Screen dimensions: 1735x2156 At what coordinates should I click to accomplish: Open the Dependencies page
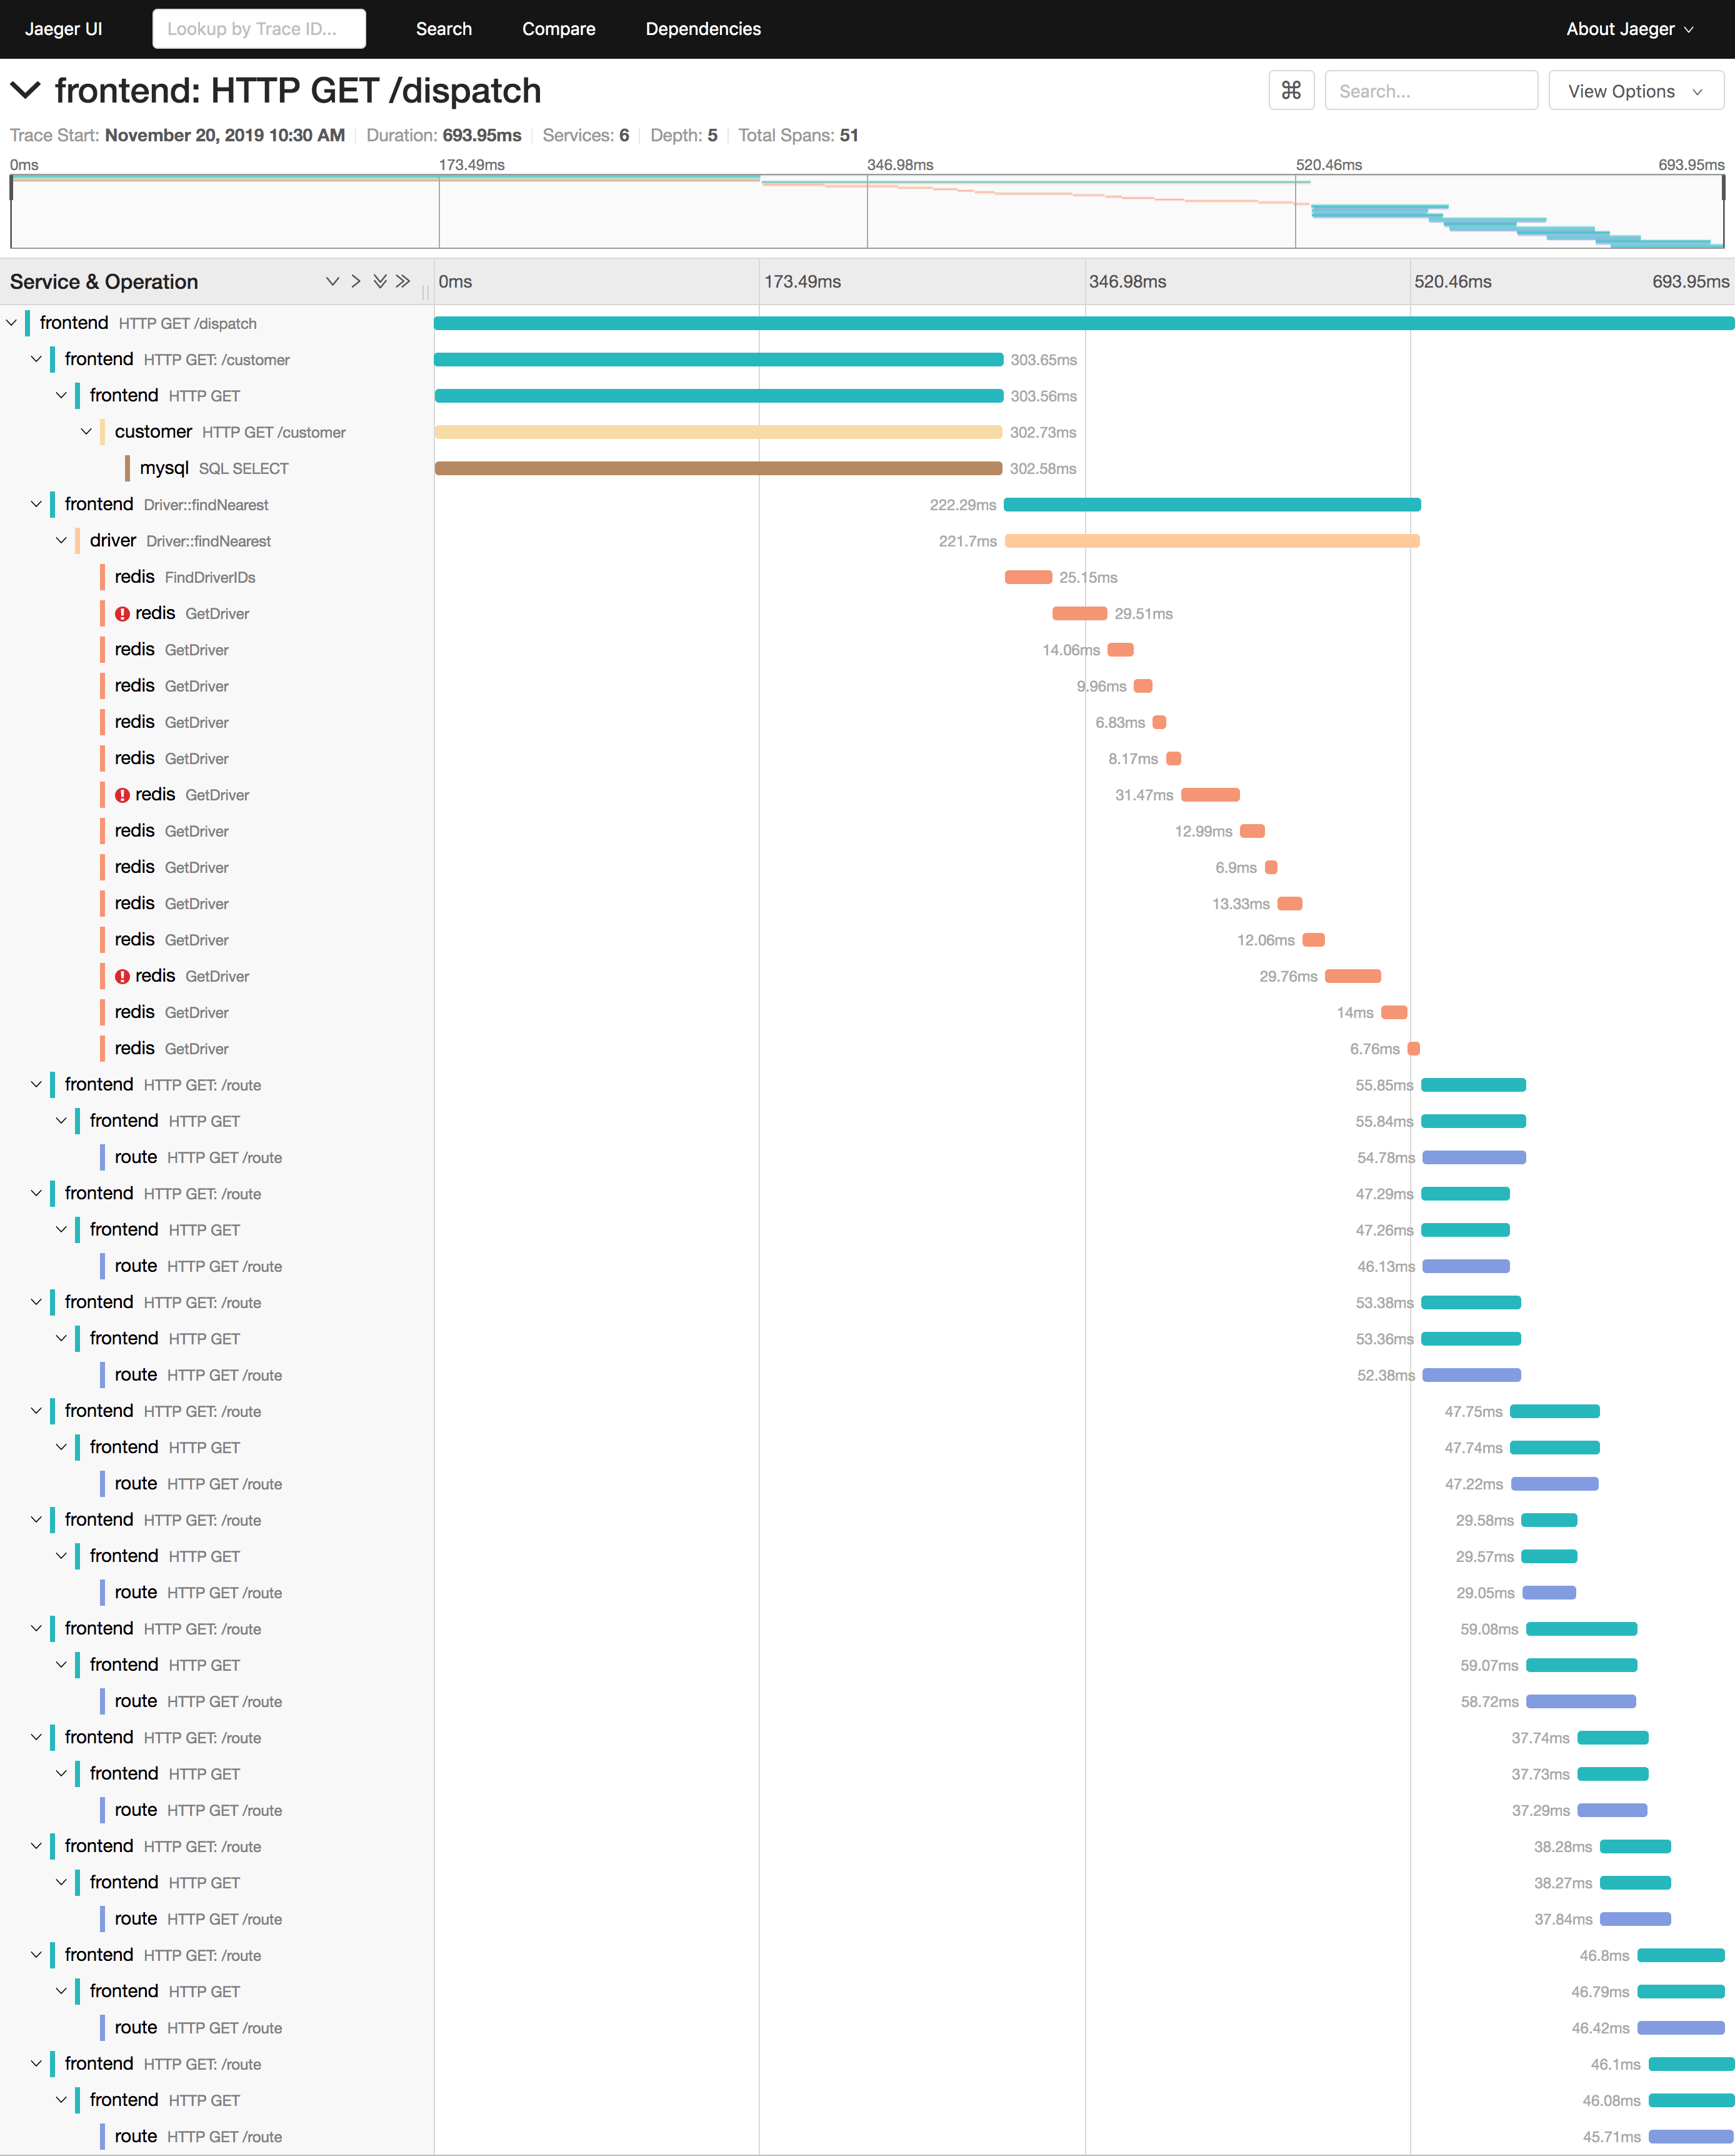tap(702, 29)
